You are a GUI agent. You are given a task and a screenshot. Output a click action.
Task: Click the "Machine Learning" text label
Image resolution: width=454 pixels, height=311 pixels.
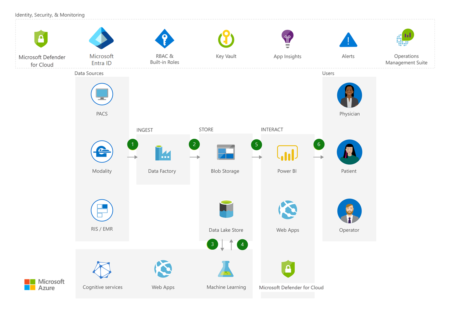click(x=226, y=287)
